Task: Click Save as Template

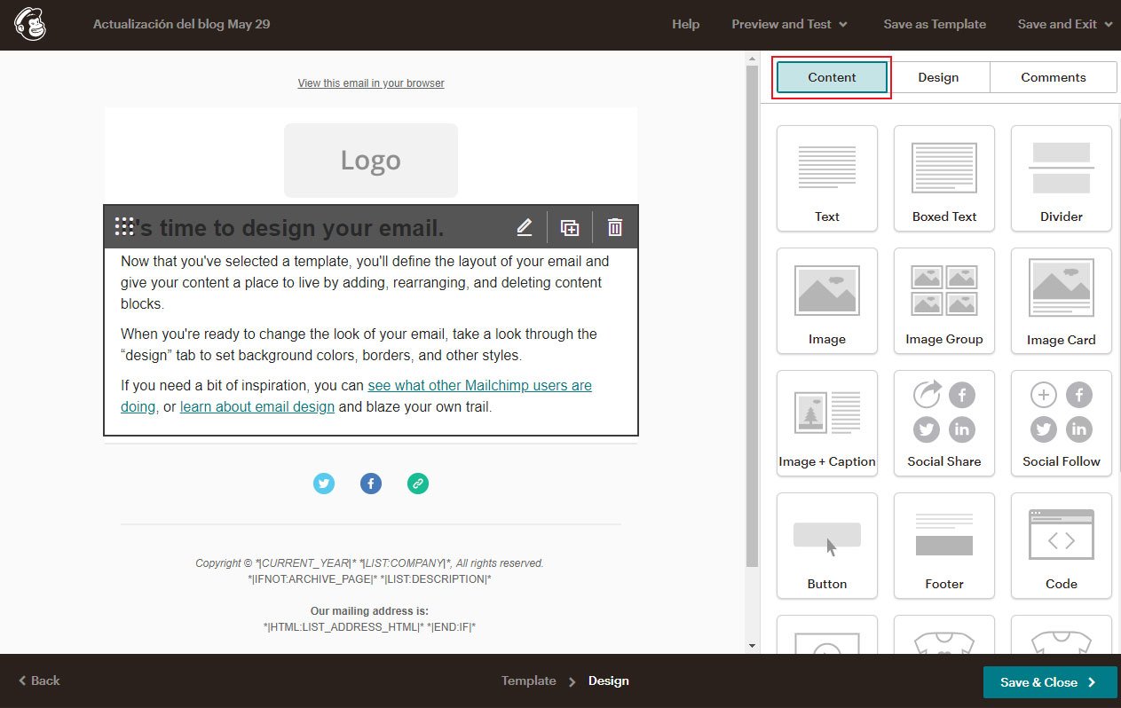Action: point(935,25)
